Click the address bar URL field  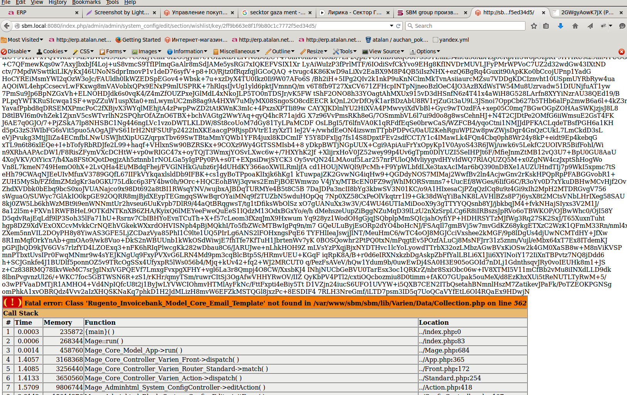(x=205, y=26)
